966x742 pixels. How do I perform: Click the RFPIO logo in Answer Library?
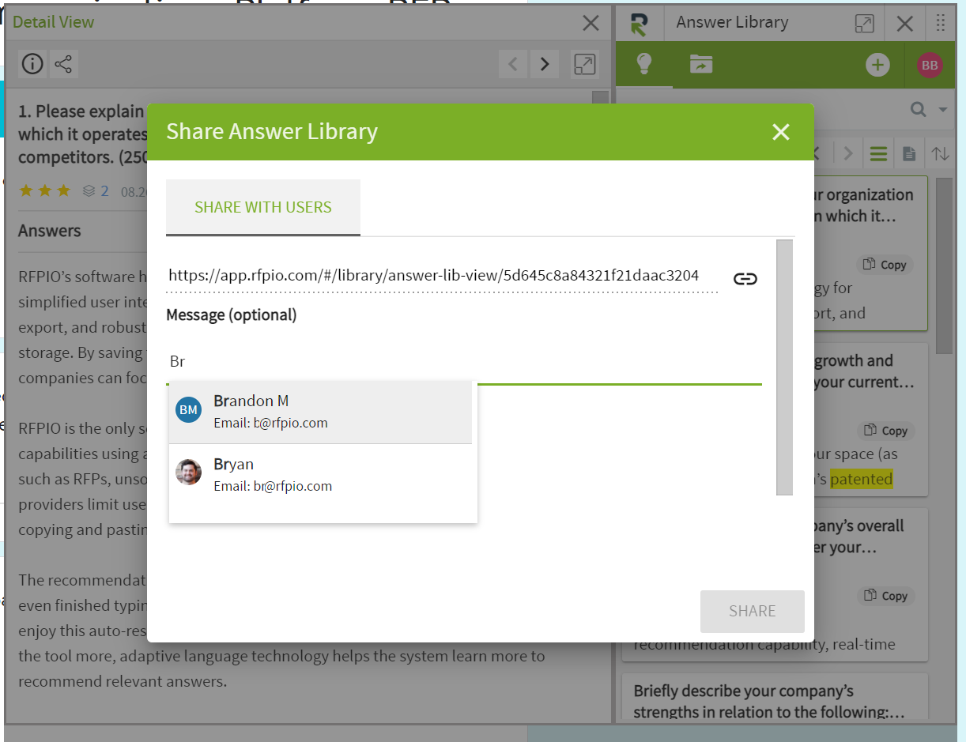(x=640, y=24)
